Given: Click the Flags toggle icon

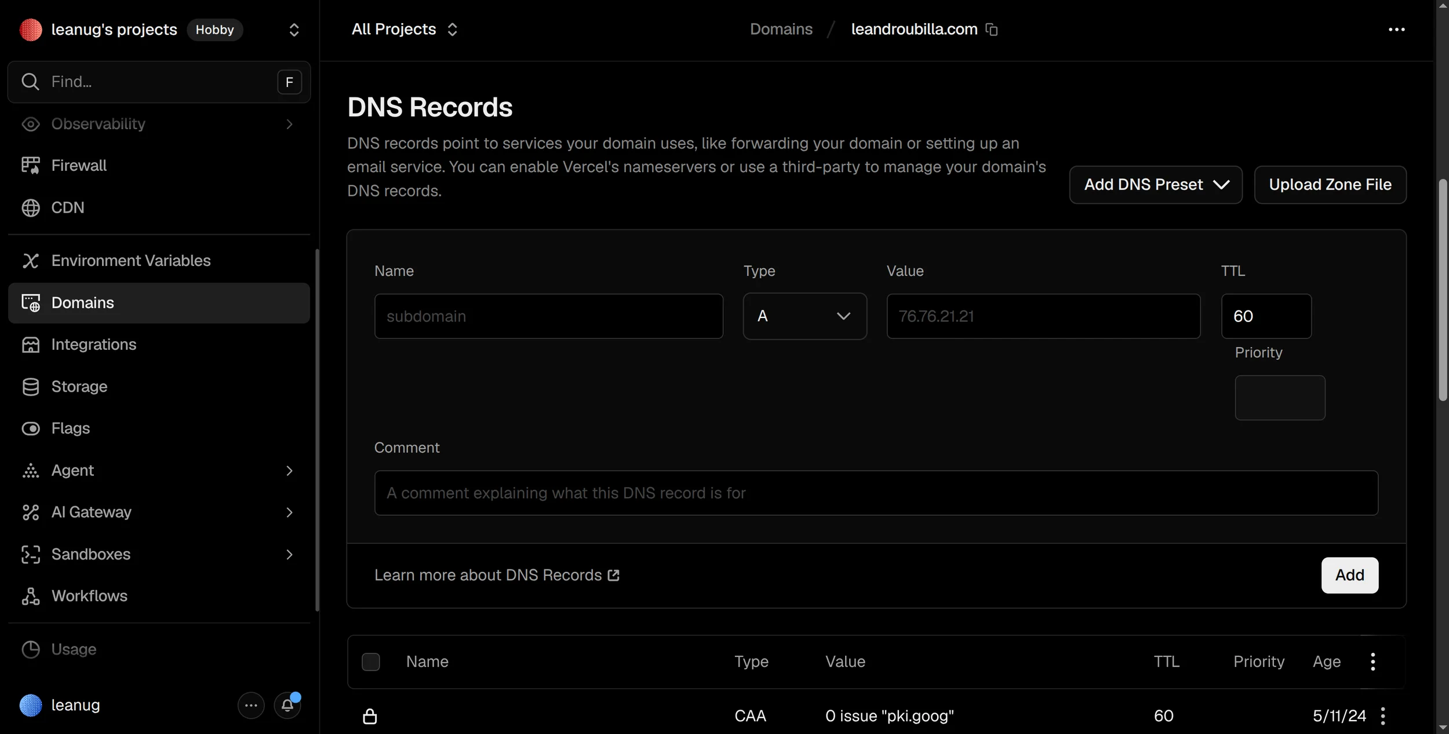Looking at the screenshot, I should pyautogui.click(x=31, y=428).
